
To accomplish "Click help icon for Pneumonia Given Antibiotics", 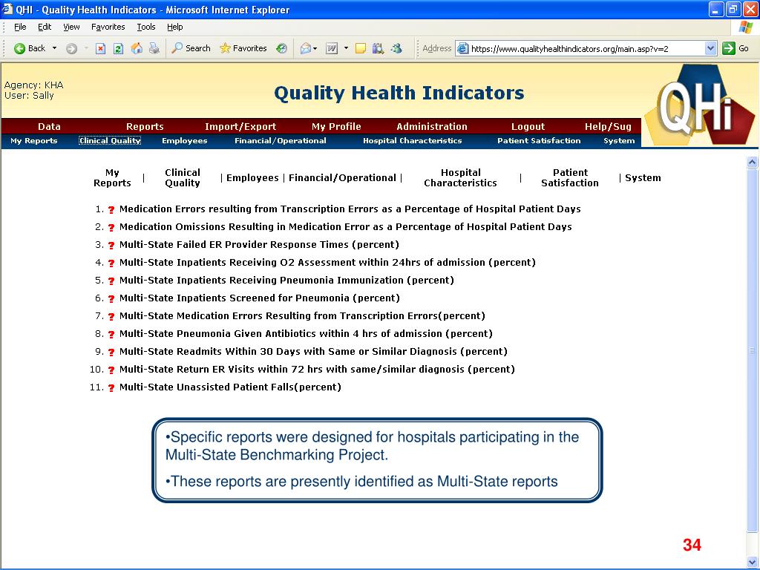I will click(x=111, y=335).
